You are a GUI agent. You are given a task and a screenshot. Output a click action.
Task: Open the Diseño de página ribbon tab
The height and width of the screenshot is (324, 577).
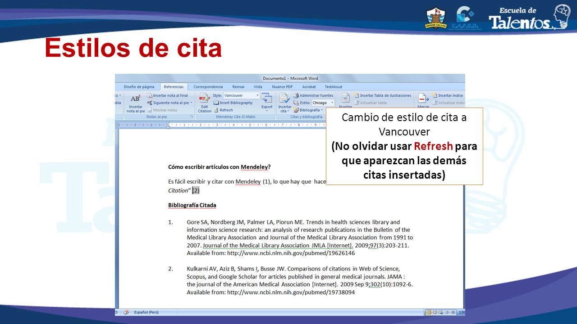pyautogui.click(x=139, y=87)
